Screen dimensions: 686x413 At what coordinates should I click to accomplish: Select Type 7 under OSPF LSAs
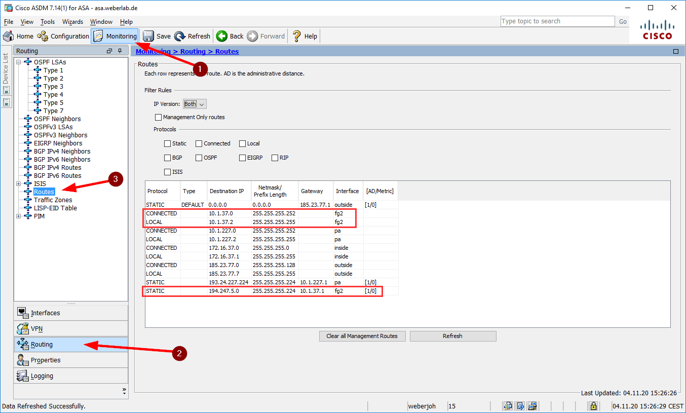(53, 110)
